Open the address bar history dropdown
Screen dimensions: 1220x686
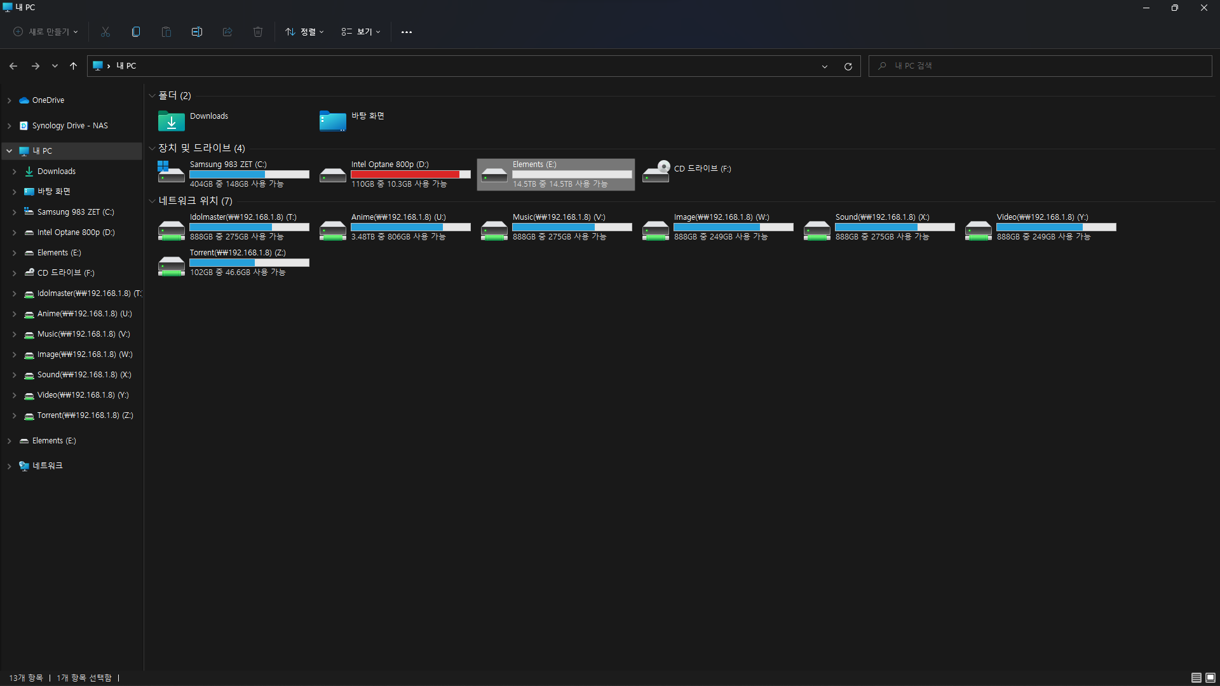tap(825, 66)
